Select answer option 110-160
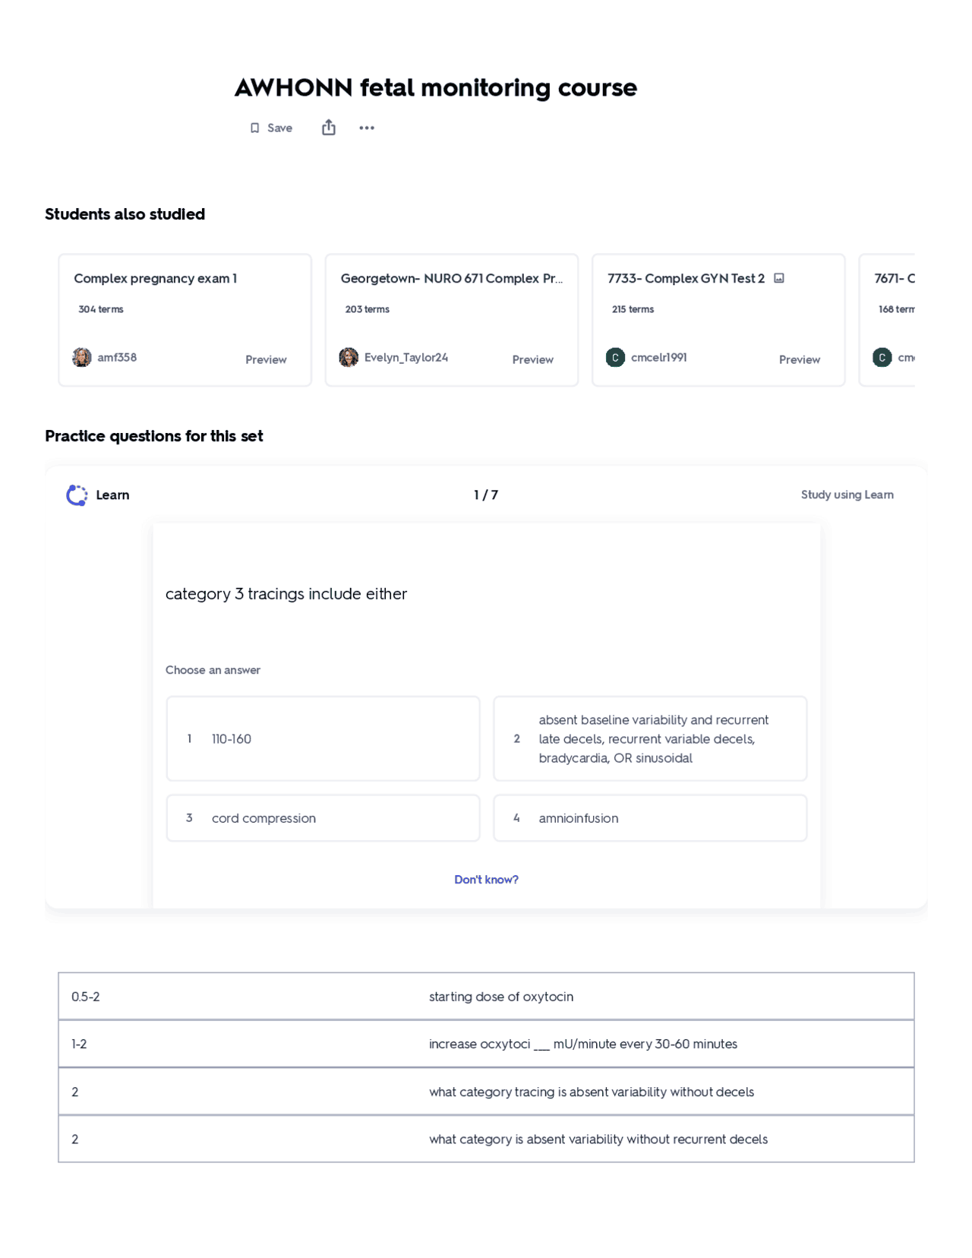Screen dimensions: 972x1258 pyautogui.click(x=323, y=738)
